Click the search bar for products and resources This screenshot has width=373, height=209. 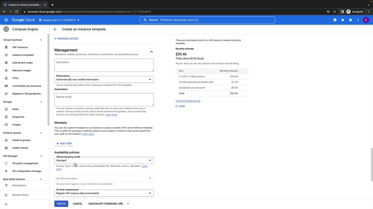click(207, 20)
